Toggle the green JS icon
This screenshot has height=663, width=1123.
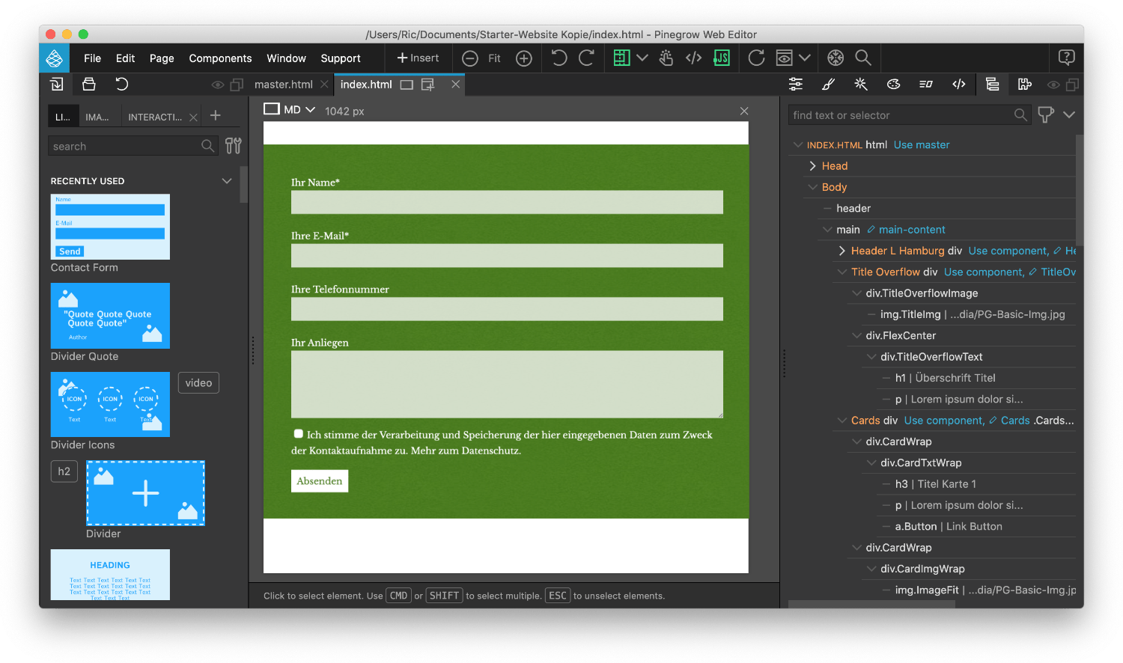tap(722, 58)
